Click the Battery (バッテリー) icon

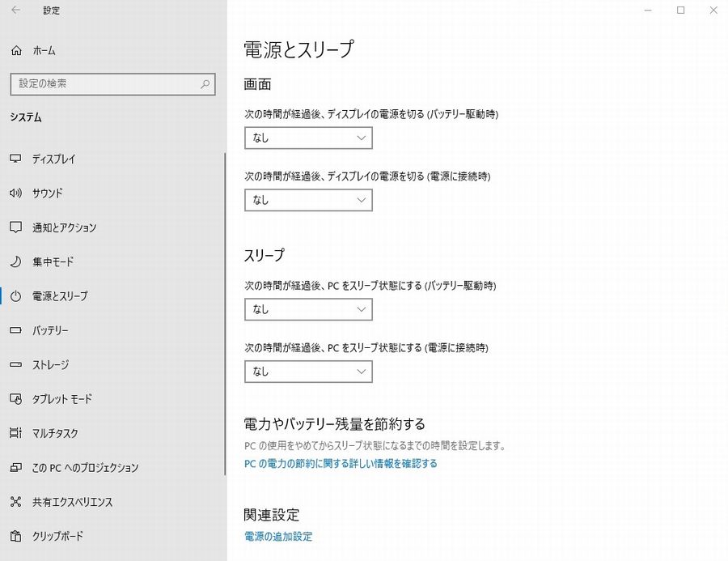click(15, 330)
